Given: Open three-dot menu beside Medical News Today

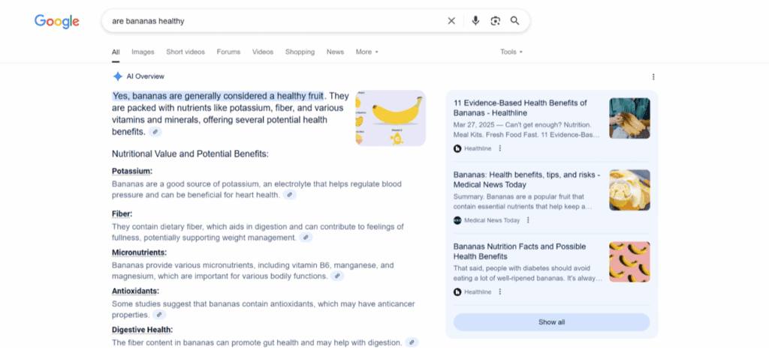Looking at the screenshot, I should [x=528, y=220].
